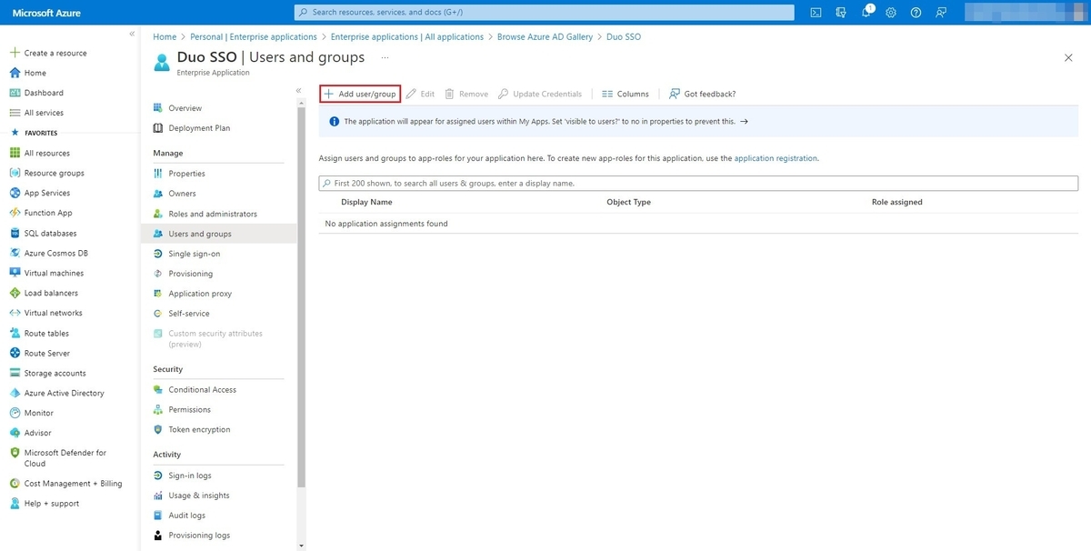Screen dimensions: 1091x551
Task: Open Single sign-on menu item
Action: click(x=194, y=254)
